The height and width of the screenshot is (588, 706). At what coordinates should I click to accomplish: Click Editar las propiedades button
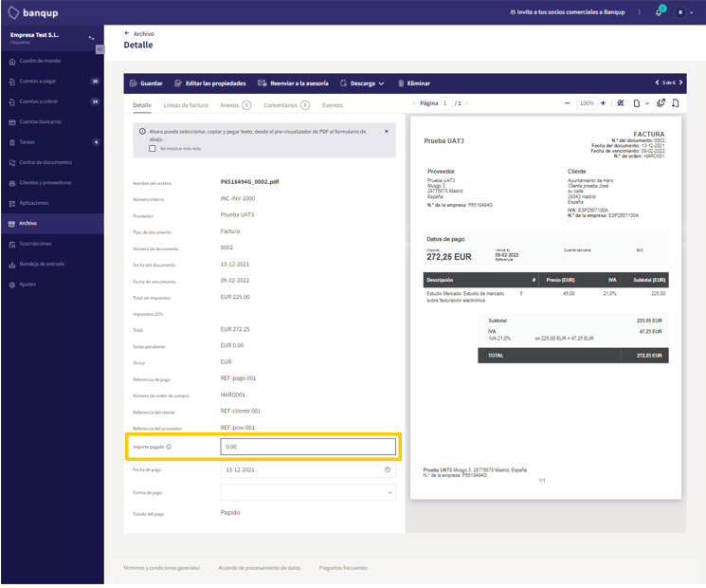pyautogui.click(x=209, y=83)
